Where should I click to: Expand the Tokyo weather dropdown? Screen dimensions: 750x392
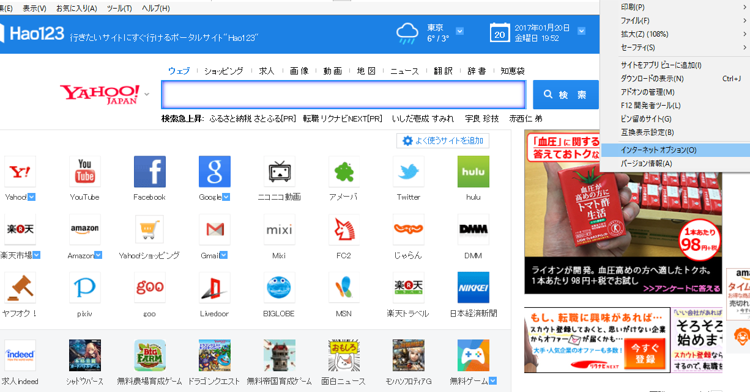[460, 31]
